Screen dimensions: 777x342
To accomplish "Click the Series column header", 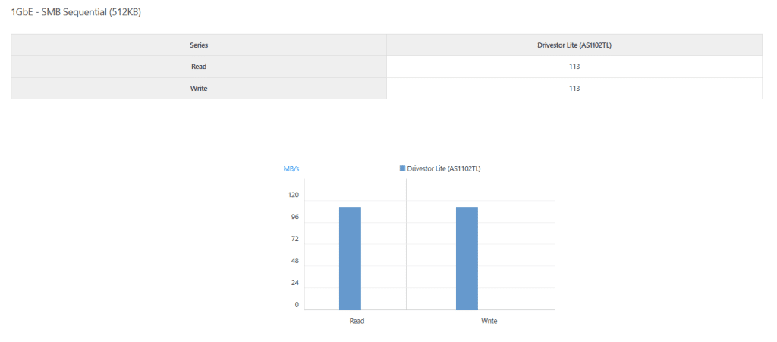I will 199,45.
